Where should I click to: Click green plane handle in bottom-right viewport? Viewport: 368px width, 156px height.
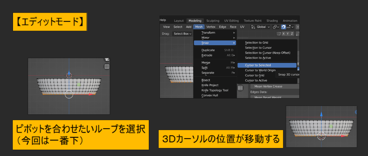[331, 126]
